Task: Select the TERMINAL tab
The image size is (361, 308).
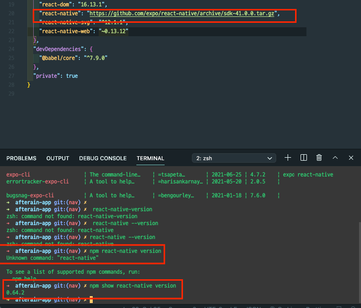Action: 150,158
